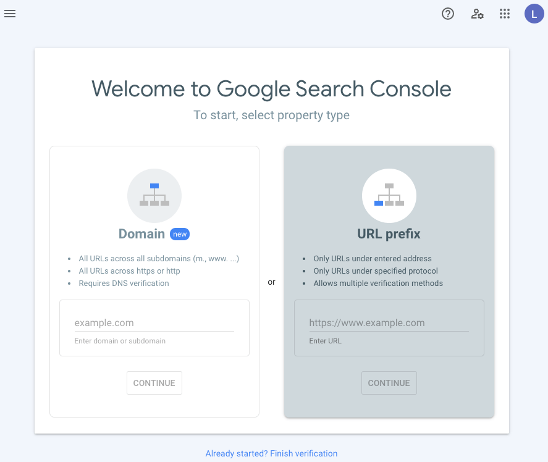Open the hamburger navigation menu
The image size is (548, 462).
pyautogui.click(x=10, y=14)
